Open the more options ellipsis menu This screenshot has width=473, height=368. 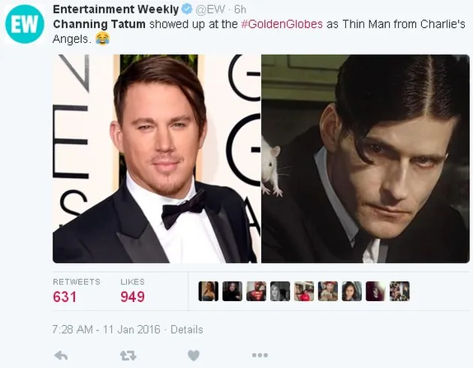click(x=260, y=355)
